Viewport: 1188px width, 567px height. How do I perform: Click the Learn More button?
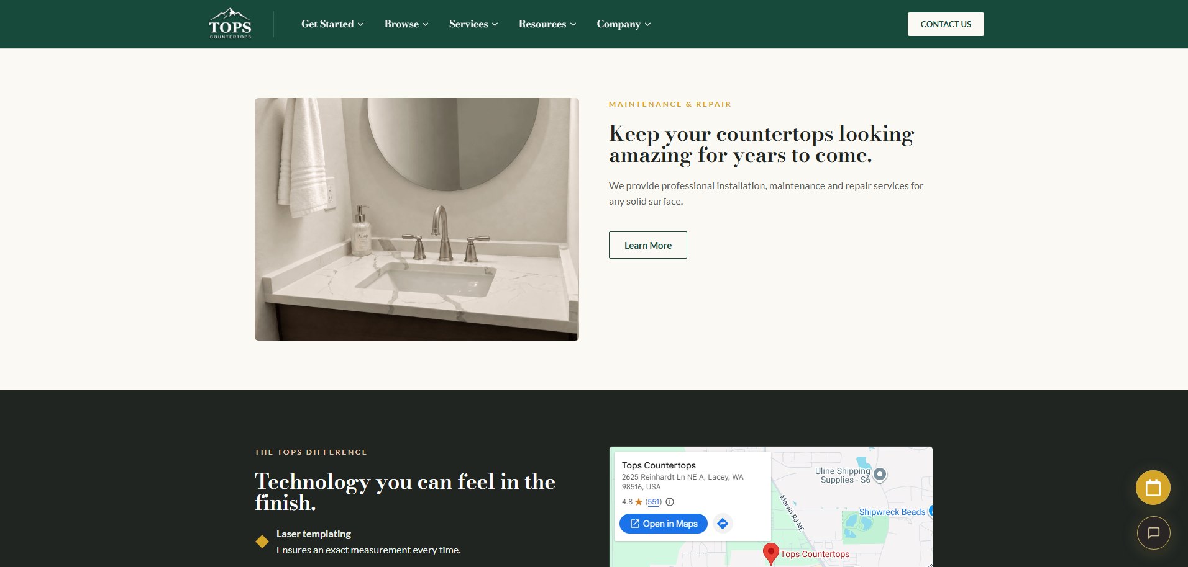click(648, 245)
